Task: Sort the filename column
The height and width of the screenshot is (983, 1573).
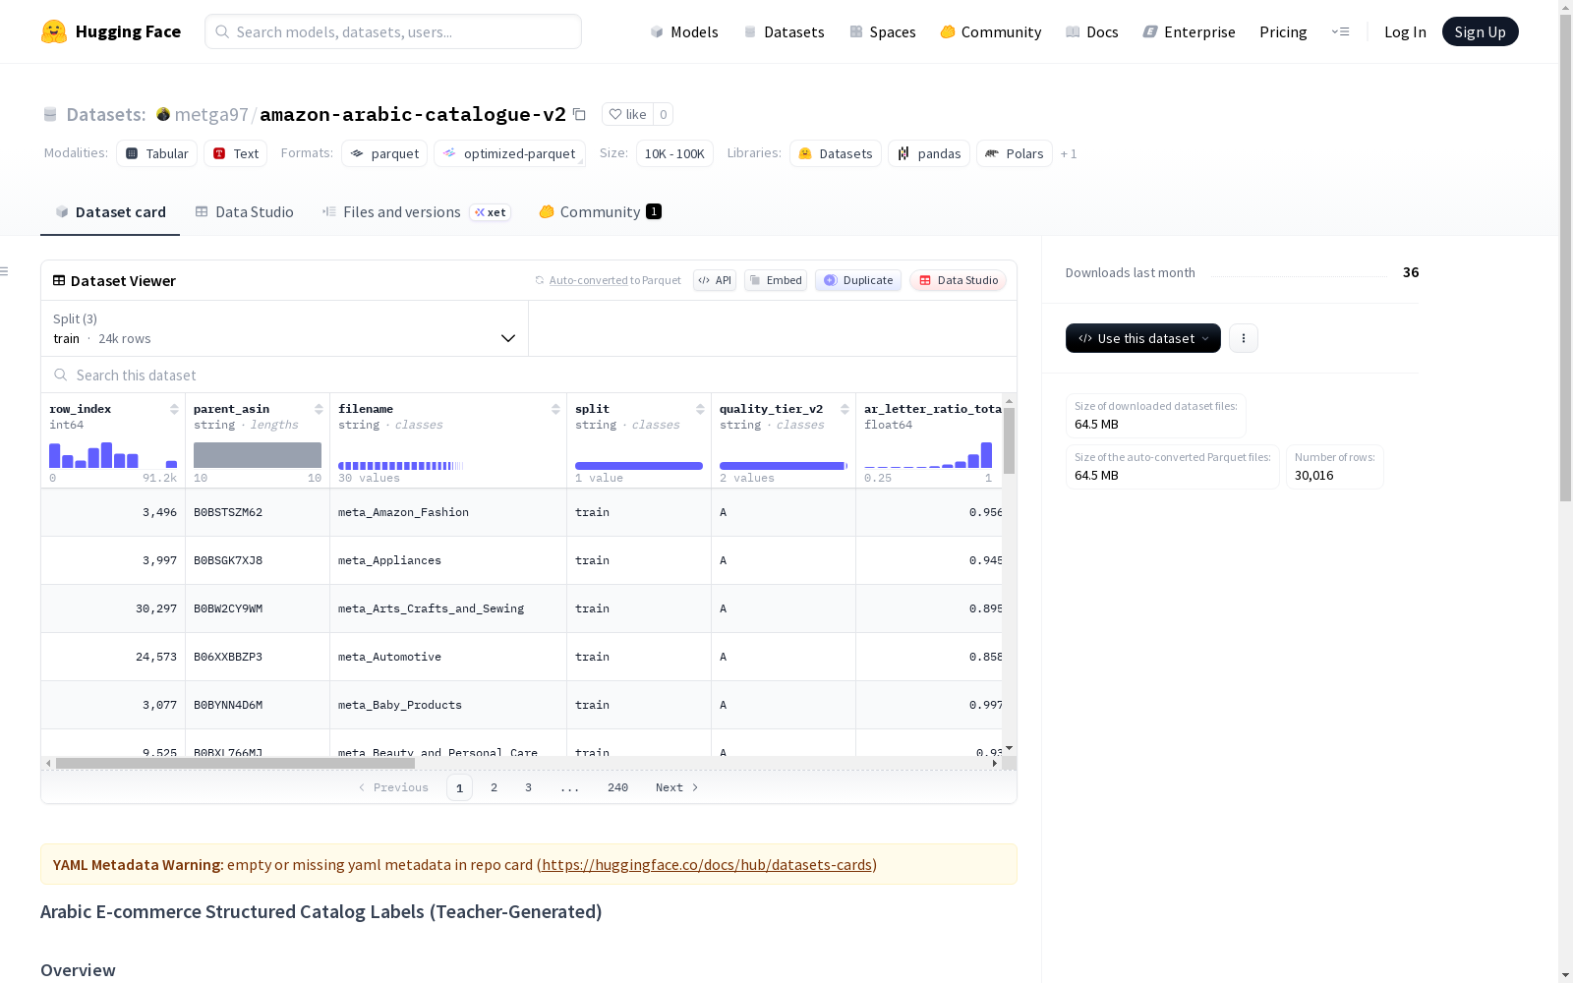Action: point(555,409)
